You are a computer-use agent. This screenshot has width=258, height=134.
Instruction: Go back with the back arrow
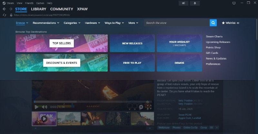pyautogui.click(x=4, y=9)
